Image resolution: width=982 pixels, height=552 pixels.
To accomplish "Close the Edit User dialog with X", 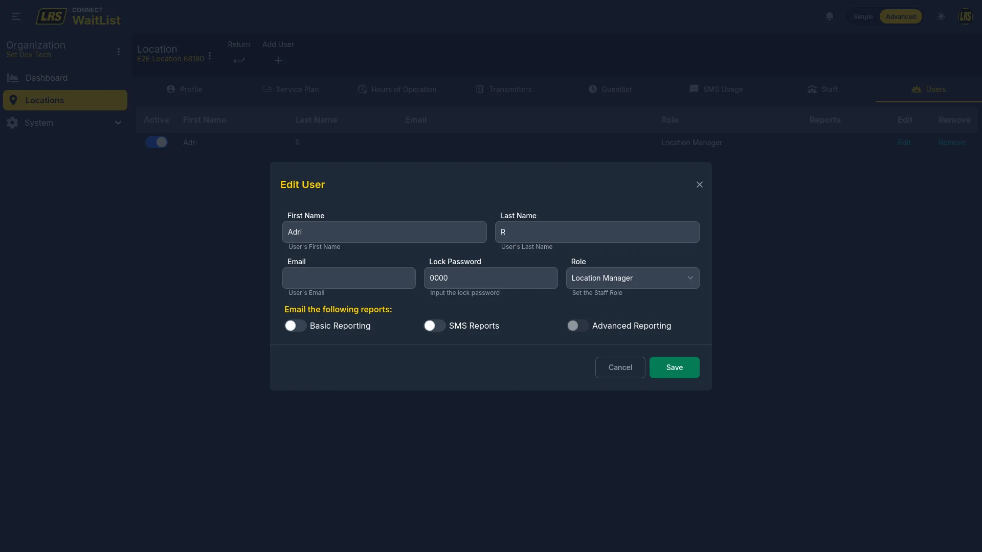I will click(x=700, y=185).
